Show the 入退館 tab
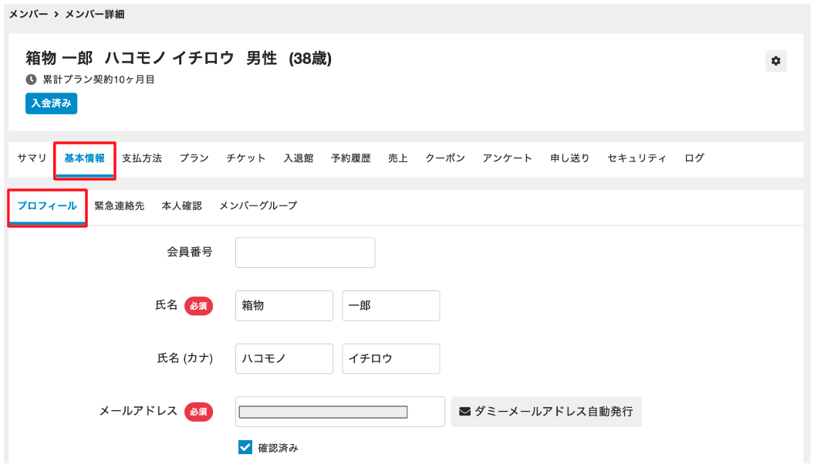The width and height of the screenshot is (814, 468). coord(298,158)
